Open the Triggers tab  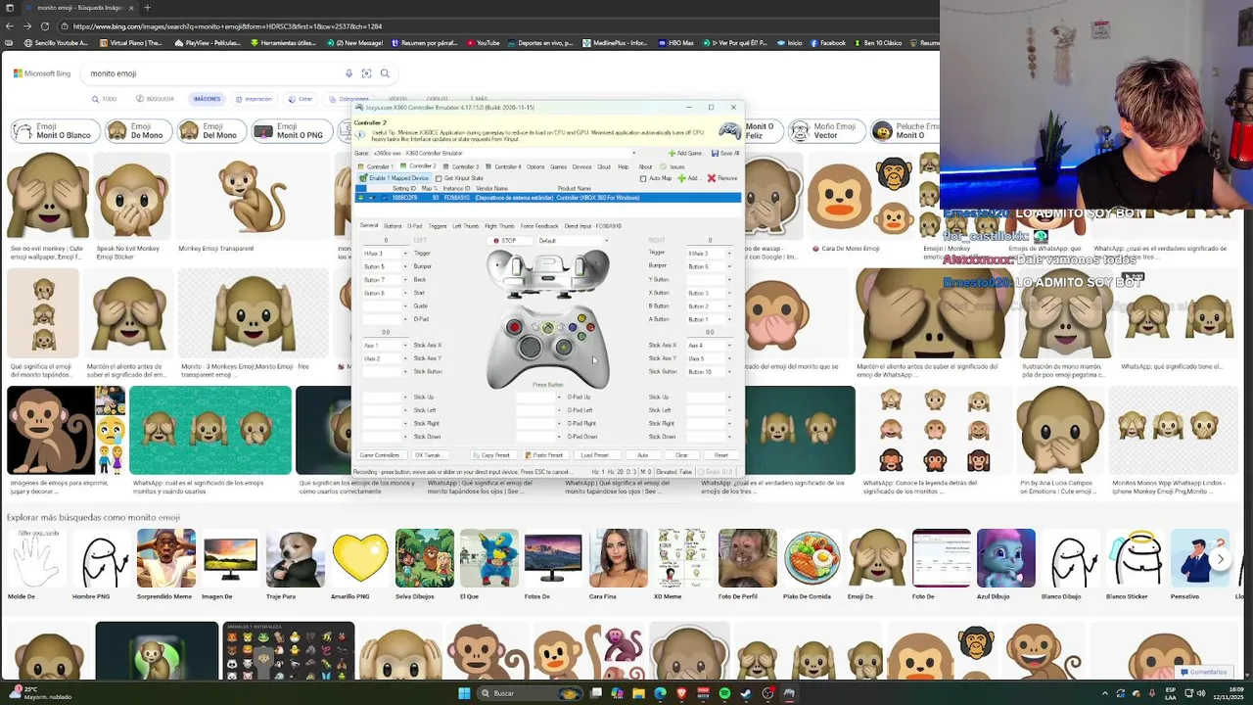[438, 226]
